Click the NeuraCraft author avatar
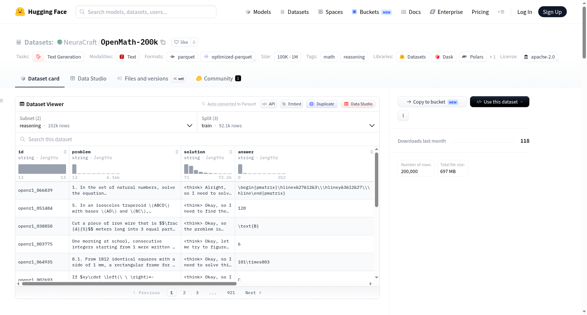 [60, 42]
